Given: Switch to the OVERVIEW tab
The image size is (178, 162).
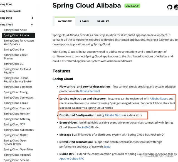Looking at the screenshot, I should pos(65,21).
